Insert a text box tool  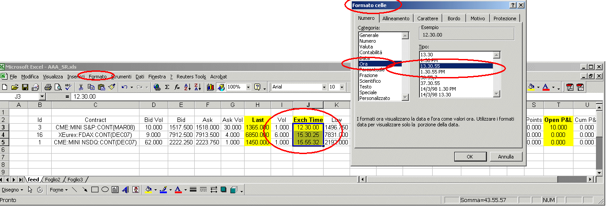[115, 190]
